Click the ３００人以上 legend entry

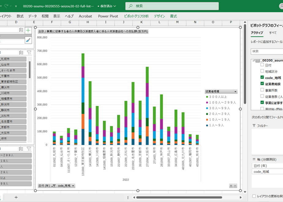click(217, 97)
